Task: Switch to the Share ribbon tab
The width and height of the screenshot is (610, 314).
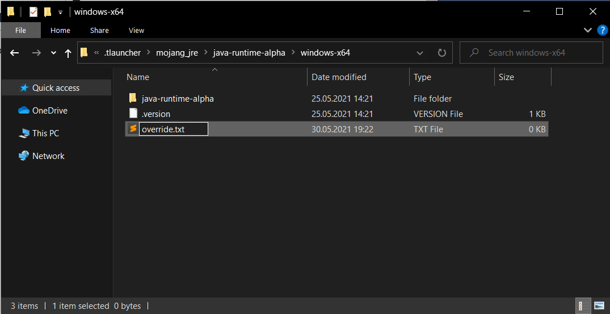Action: 99,30
